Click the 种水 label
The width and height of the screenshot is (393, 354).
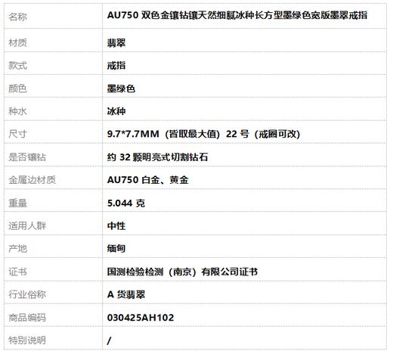point(17,111)
